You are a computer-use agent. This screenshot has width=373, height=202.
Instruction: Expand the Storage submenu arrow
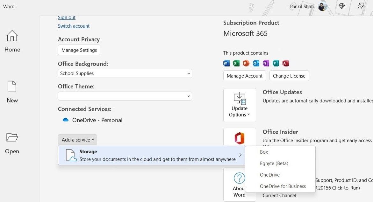(x=240, y=155)
